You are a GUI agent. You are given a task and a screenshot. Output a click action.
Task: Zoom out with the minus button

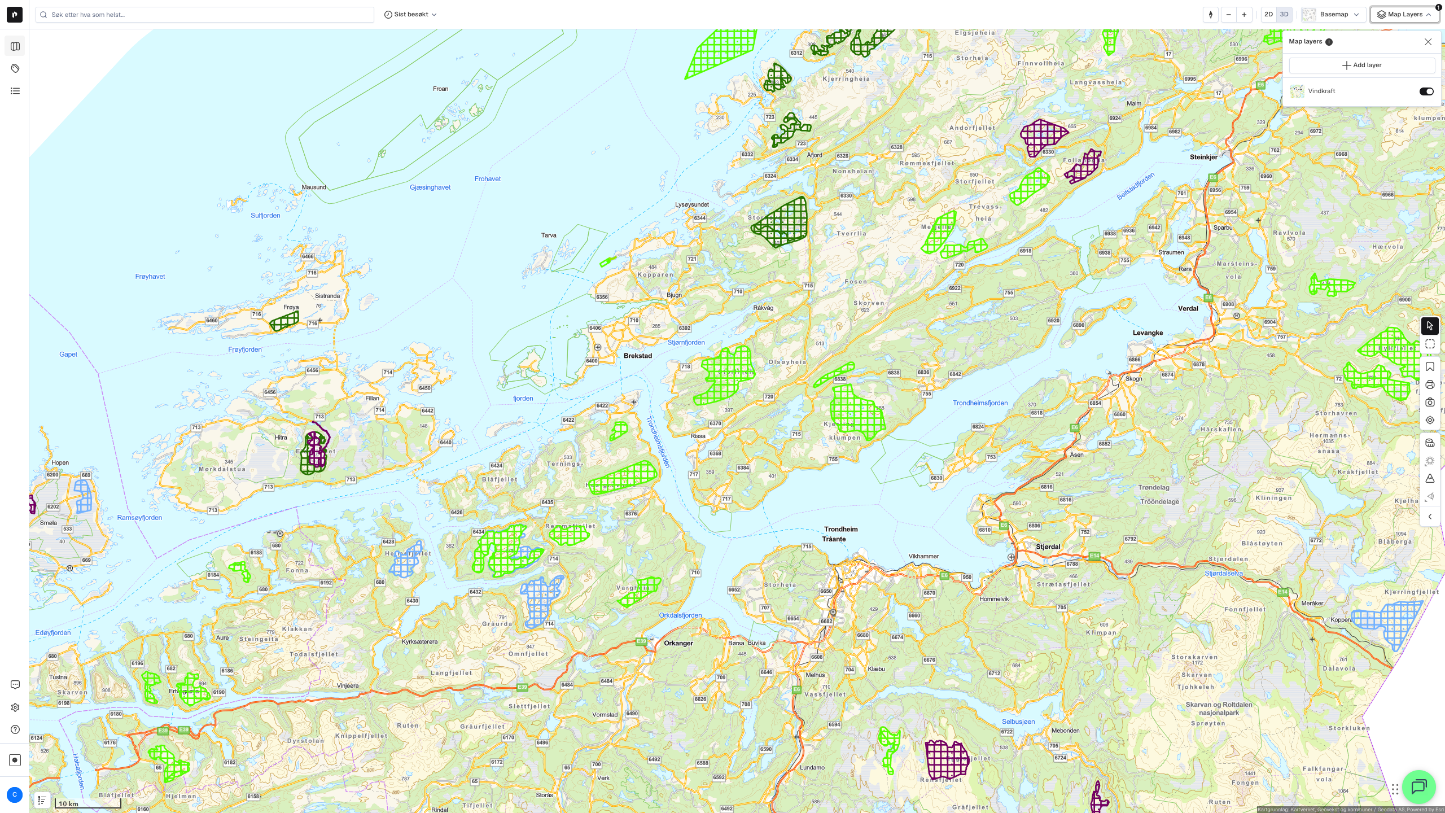point(1228,15)
